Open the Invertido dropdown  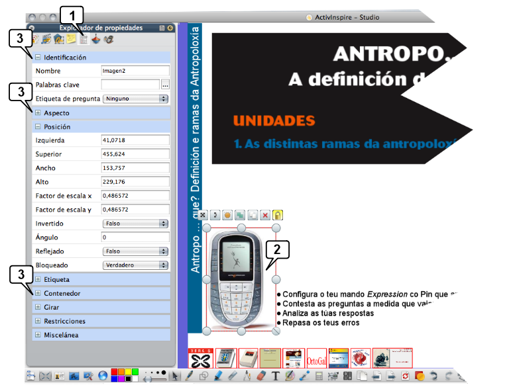click(135, 224)
